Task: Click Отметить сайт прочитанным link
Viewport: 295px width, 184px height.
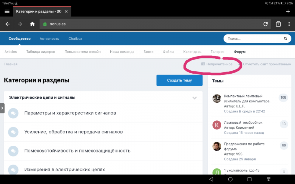Action: pos(267,64)
